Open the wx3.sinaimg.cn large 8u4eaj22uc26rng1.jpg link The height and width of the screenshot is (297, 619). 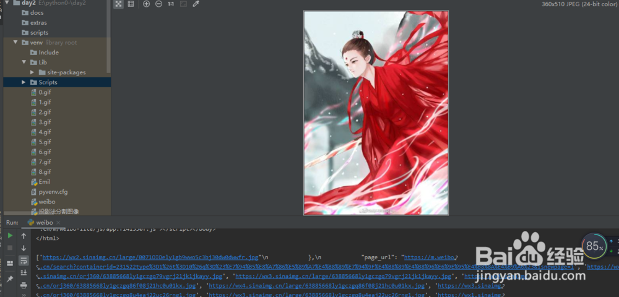click(316, 295)
